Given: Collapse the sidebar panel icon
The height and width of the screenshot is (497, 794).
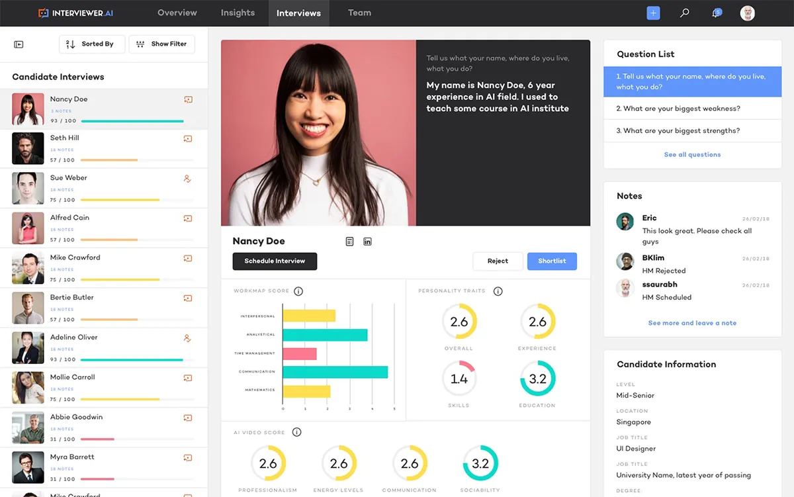Looking at the screenshot, I should click(19, 44).
